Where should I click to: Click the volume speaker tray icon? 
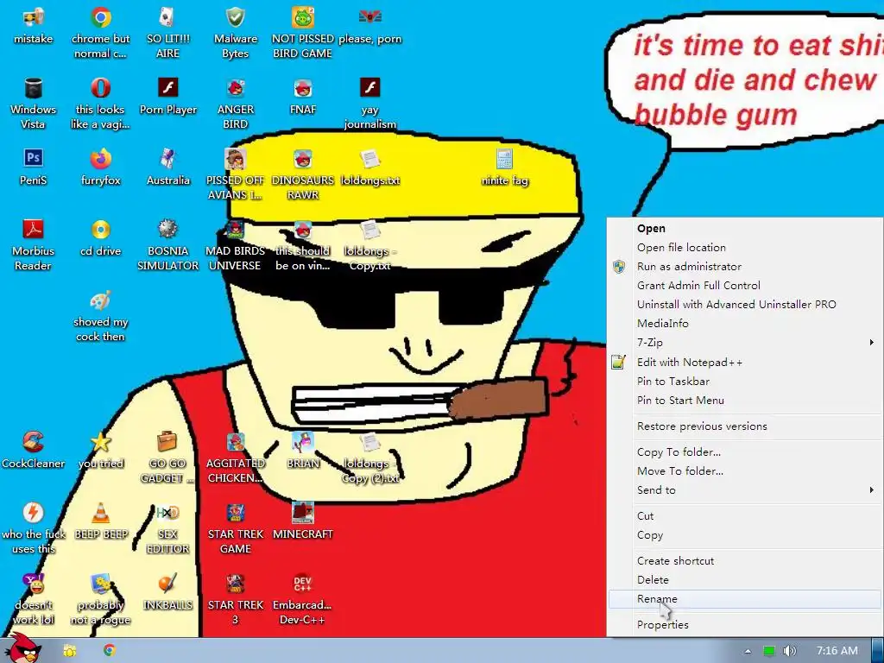click(789, 651)
